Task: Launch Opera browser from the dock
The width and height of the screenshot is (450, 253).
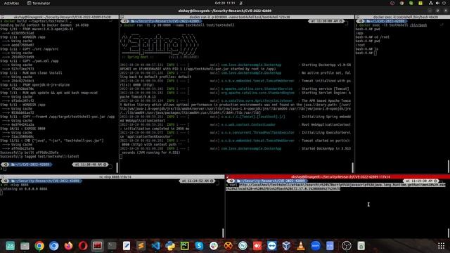Action: tap(83, 246)
